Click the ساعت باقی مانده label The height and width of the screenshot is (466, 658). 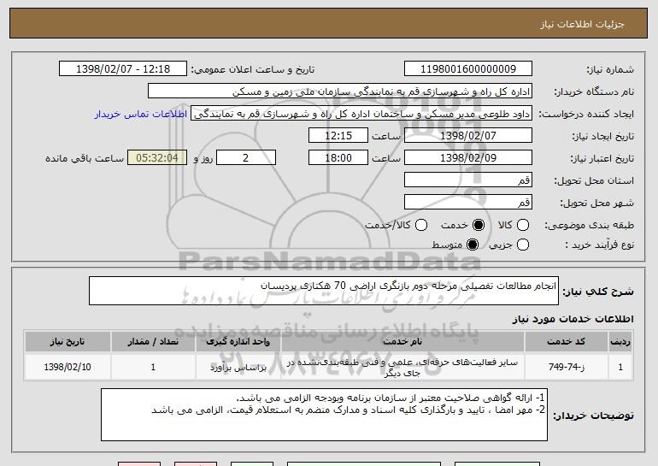coord(85,159)
